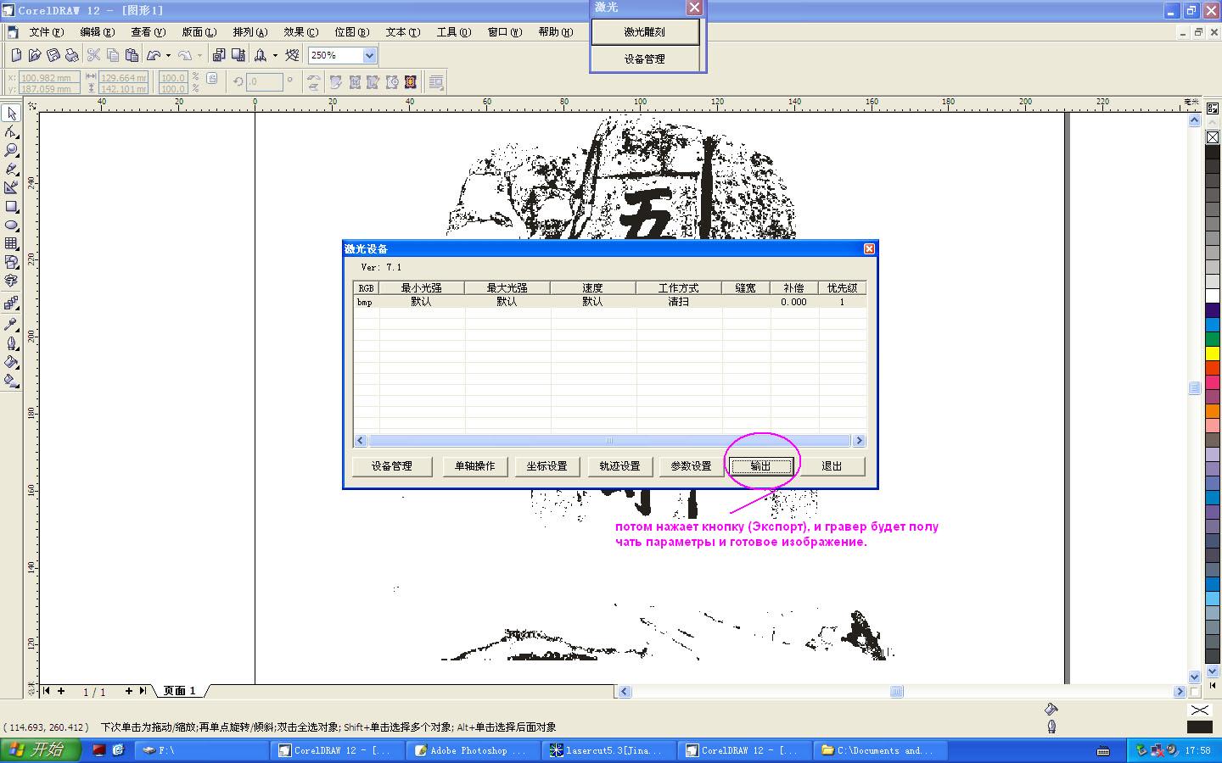The image size is (1222, 763).
Task: Choose the Ellipse tool
Action: pos(11,226)
